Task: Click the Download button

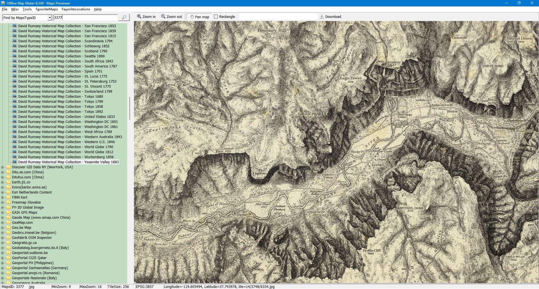Action: tap(330, 17)
